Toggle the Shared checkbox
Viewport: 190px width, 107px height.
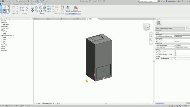(x=175, y=57)
